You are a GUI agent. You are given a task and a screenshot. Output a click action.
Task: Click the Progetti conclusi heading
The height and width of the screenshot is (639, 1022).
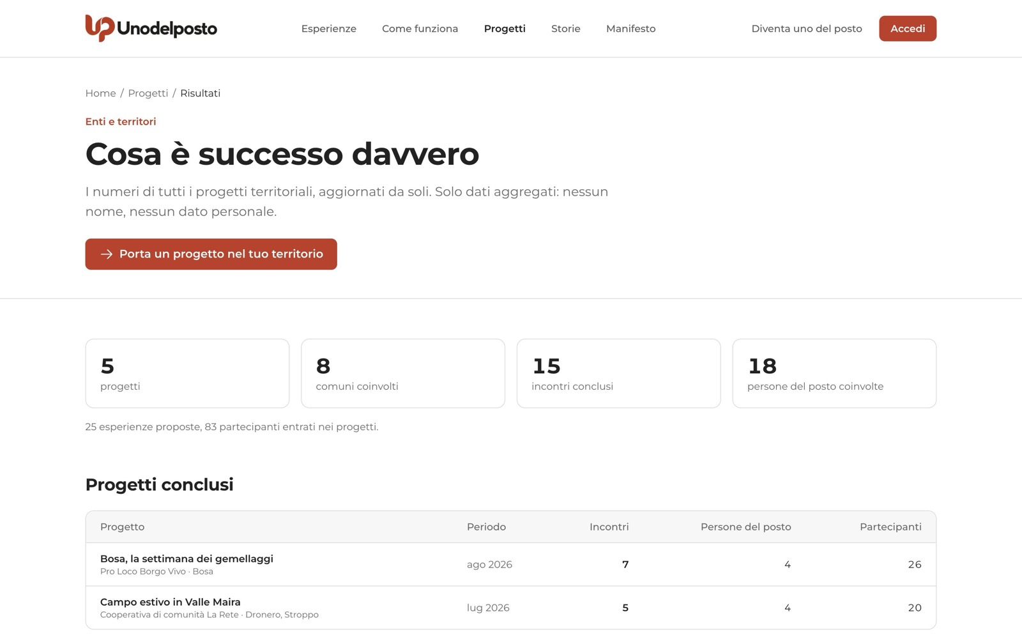click(160, 484)
